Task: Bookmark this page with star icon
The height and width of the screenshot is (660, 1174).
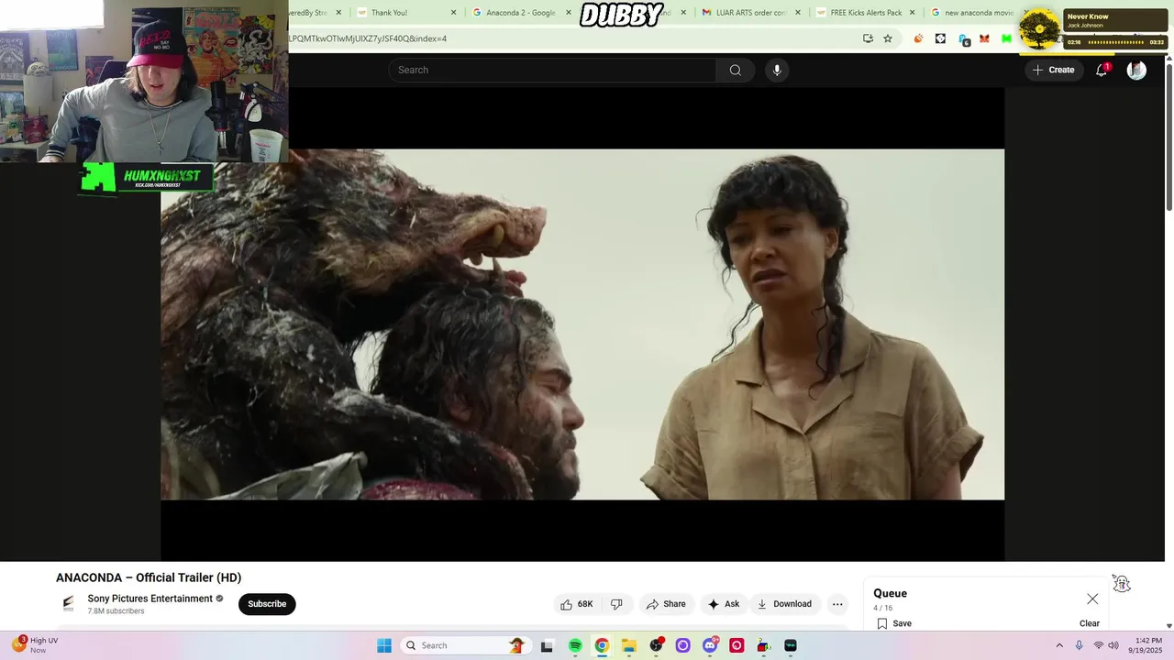Action: (888, 38)
